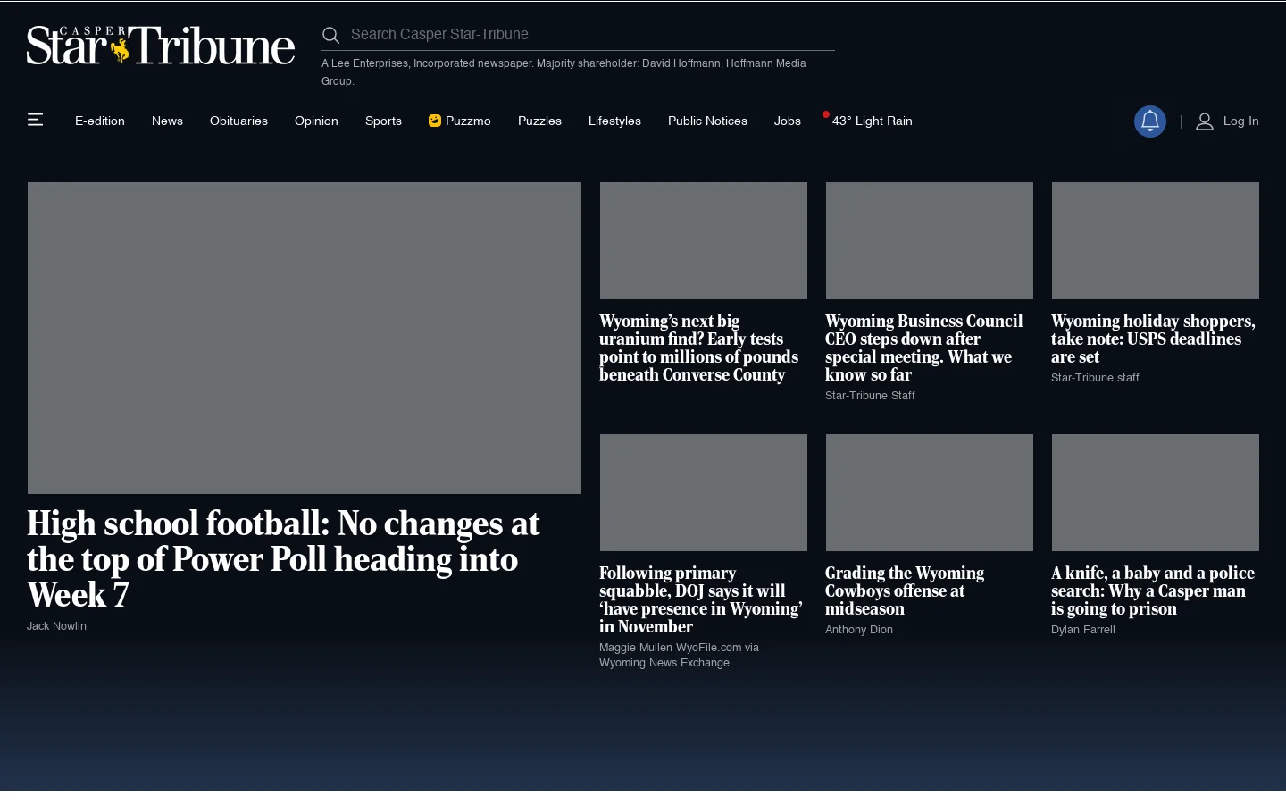This screenshot has height=804, width=1286.
Task: Open the hamburger menu icon
Action: tap(36, 120)
